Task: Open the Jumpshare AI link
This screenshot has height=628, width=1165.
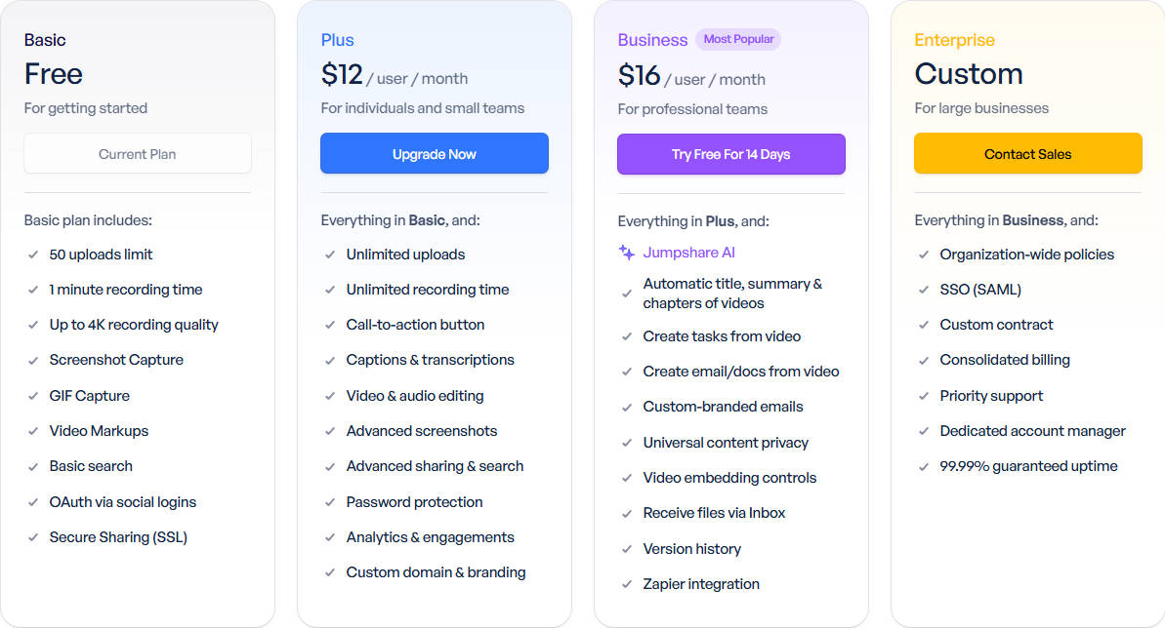Action: click(x=688, y=253)
